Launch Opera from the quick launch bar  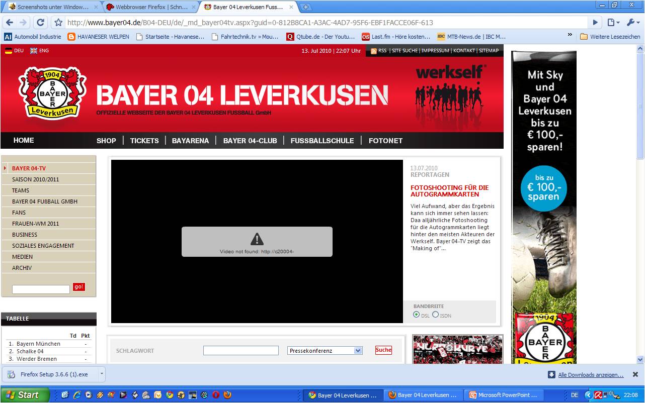pyautogui.click(x=216, y=395)
